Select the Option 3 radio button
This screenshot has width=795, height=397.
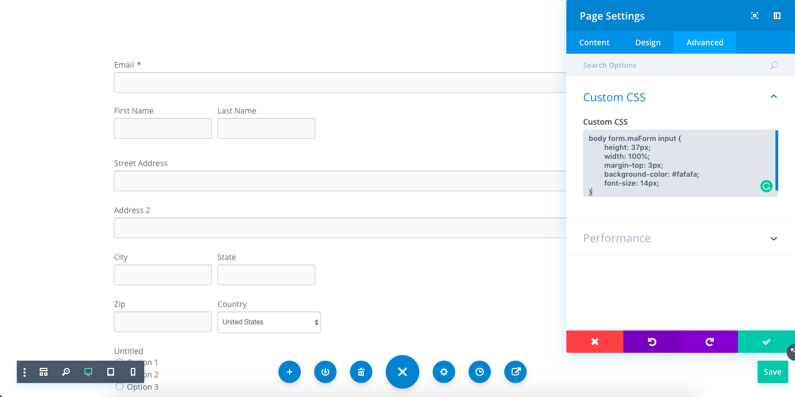click(x=120, y=386)
